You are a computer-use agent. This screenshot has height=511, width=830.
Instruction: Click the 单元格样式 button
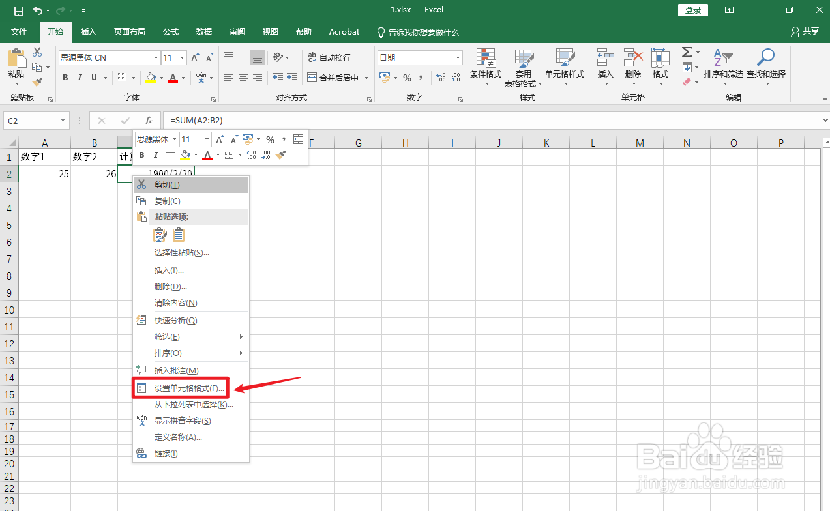pyautogui.click(x=565, y=68)
